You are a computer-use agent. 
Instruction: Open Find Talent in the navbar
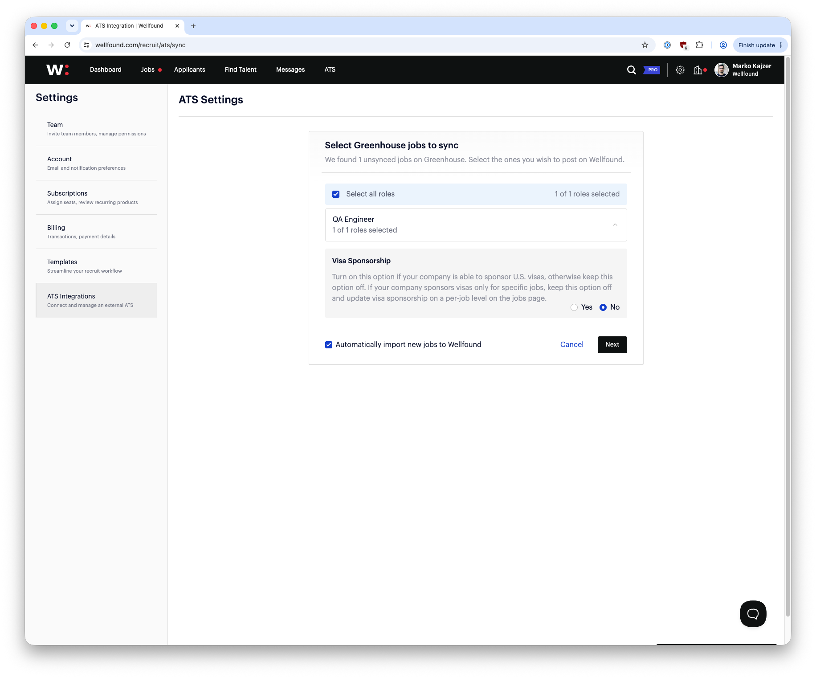click(241, 69)
